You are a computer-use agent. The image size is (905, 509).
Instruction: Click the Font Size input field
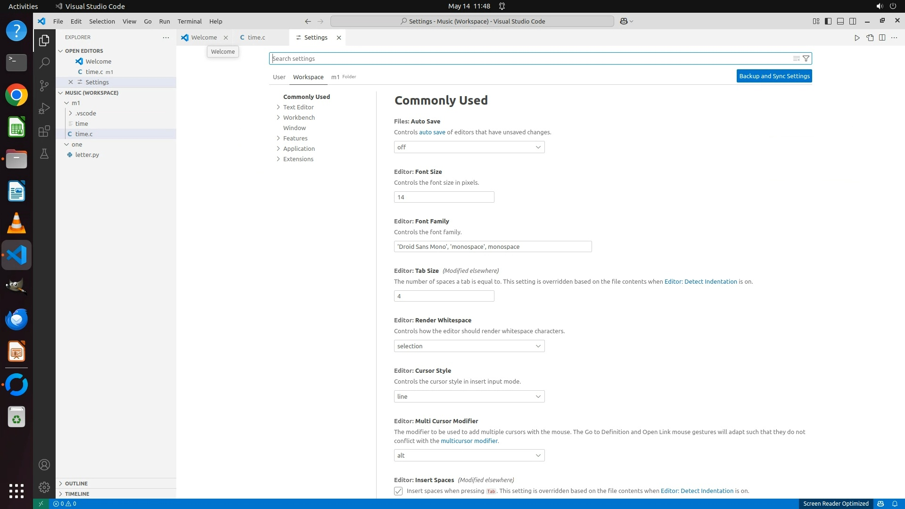444,197
